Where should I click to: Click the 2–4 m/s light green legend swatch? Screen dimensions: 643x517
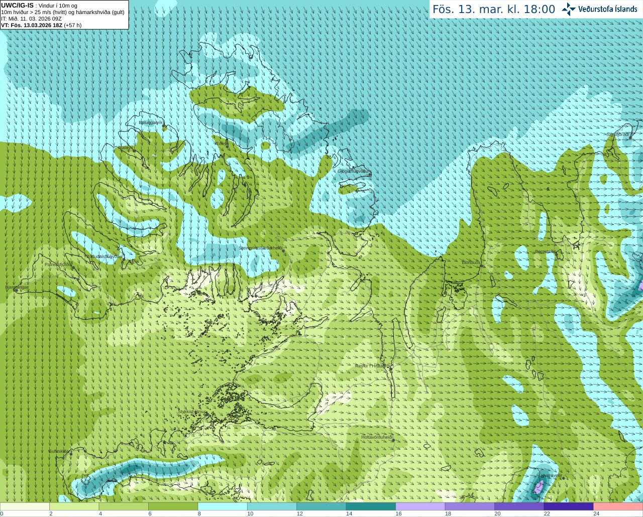click(x=74, y=506)
